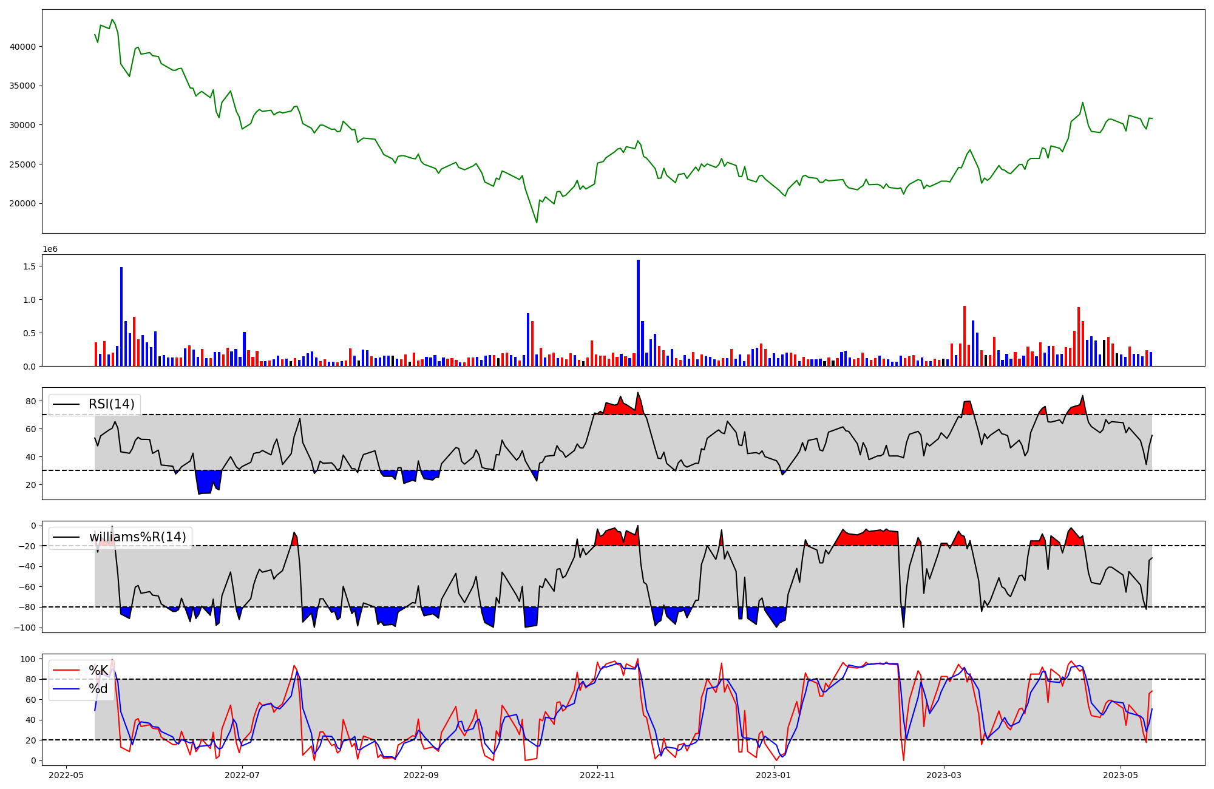Screen dimensions: 1214x789
Task: Click the 2023-01 x-axis date label
Action: click(x=774, y=775)
